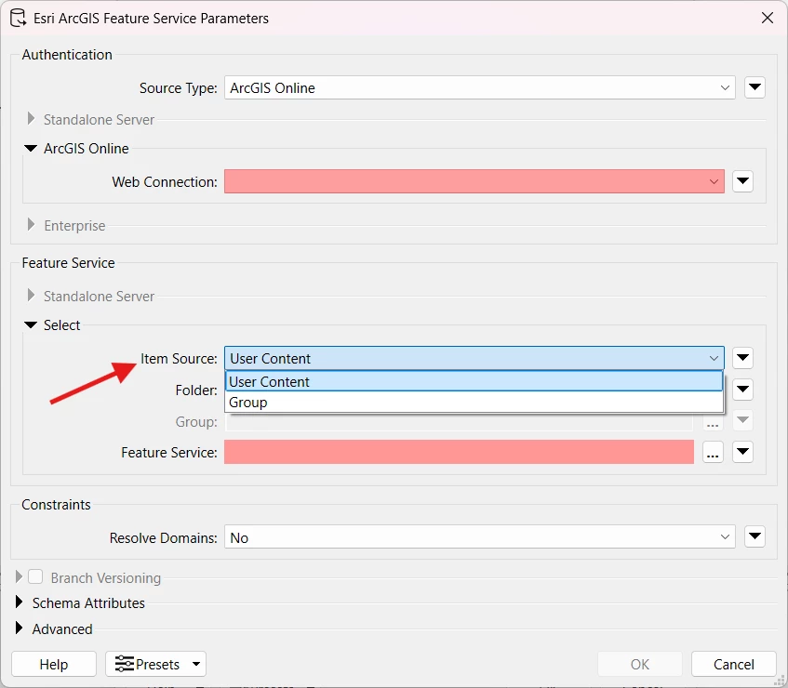Browse feature services with the ellipsis button
Screen dimensions: 788x688
[713, 452]
